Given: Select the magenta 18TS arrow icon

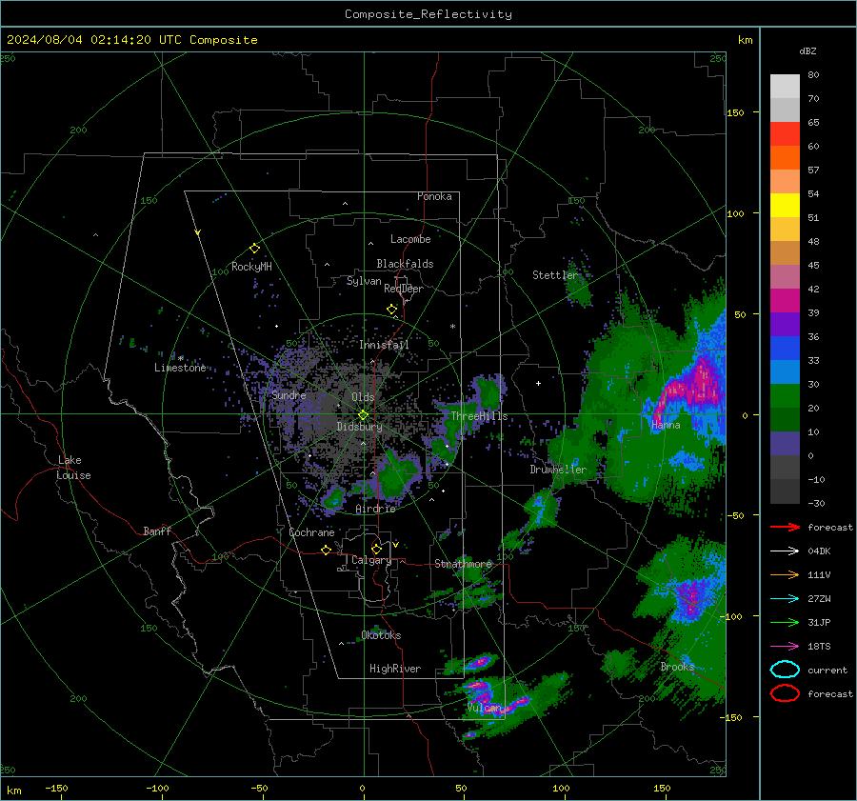Looking at the screenshot, I should [x=785, y=647].
